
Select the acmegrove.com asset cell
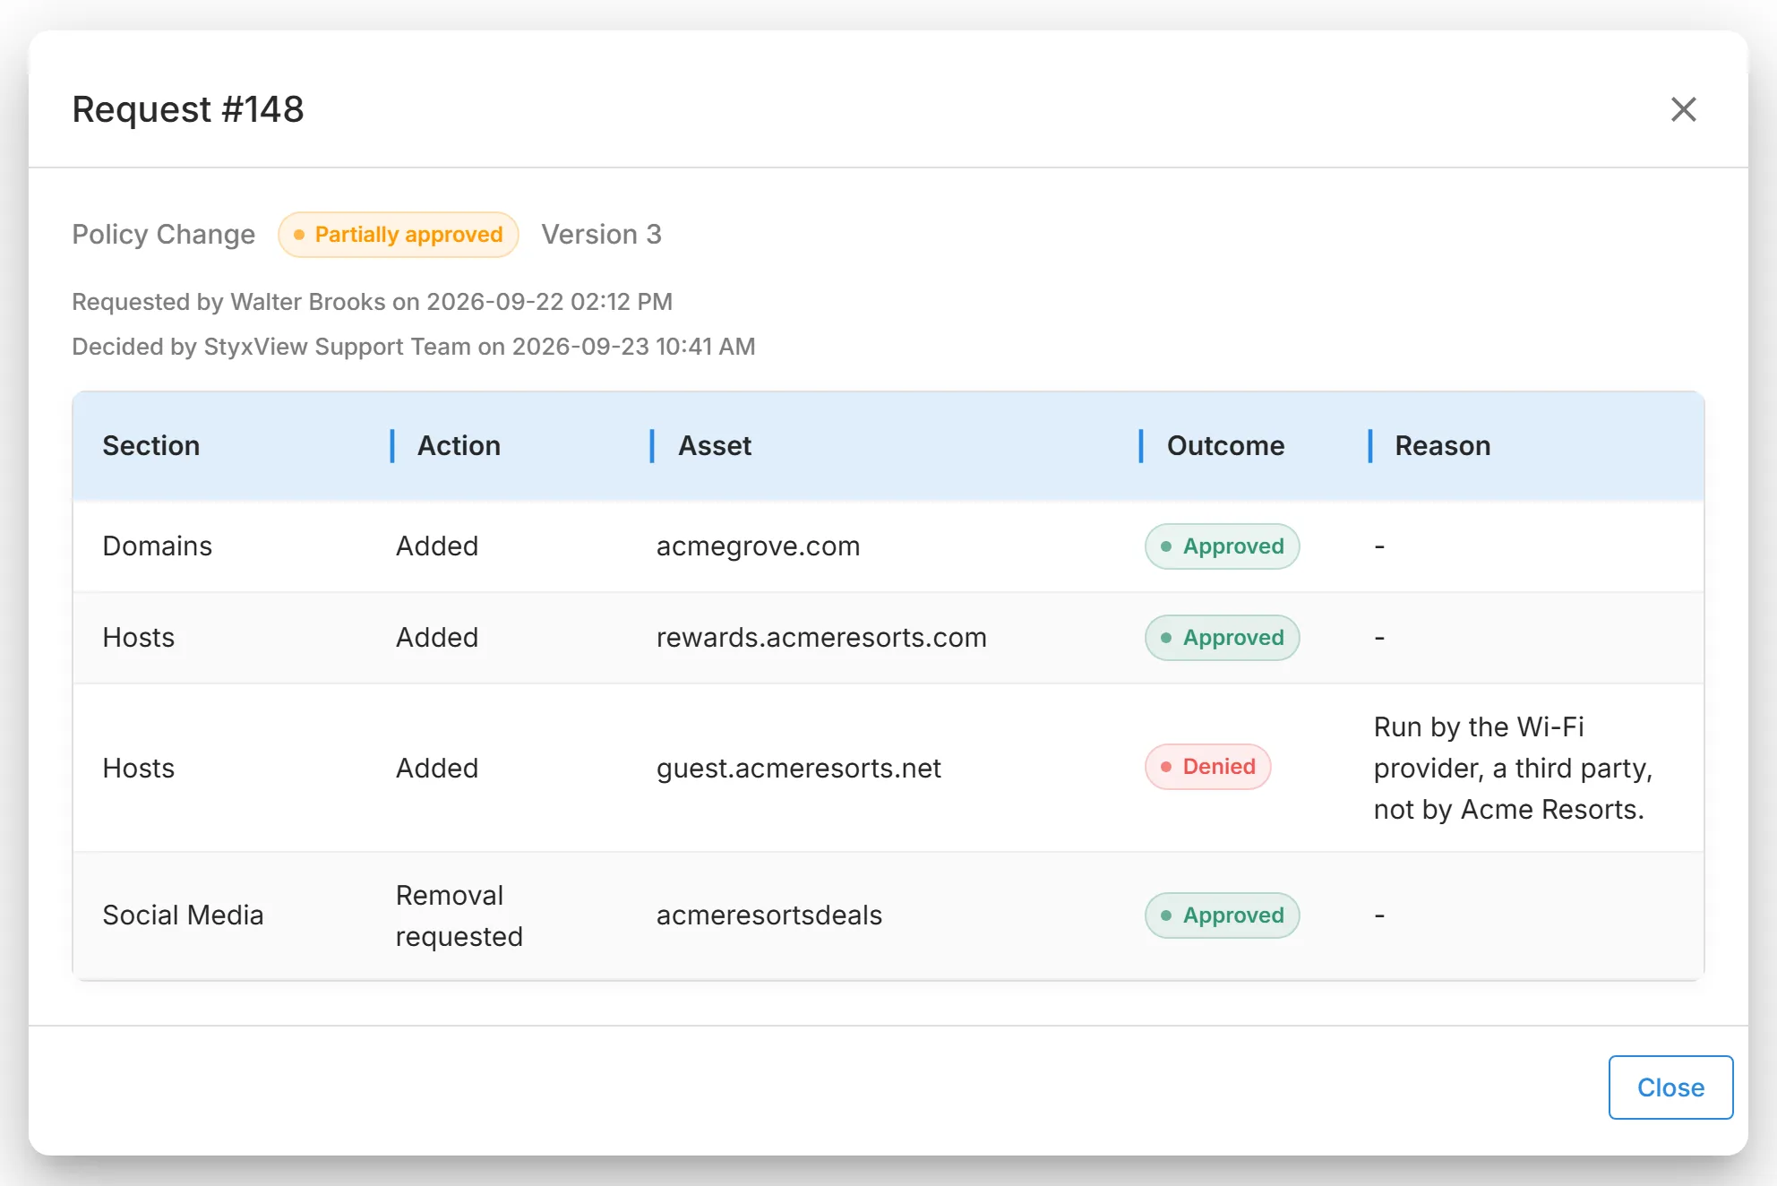tap(758, 546)
